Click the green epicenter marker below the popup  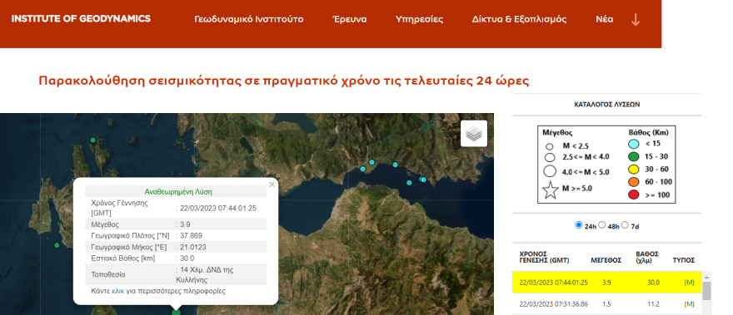coord(176,312)
